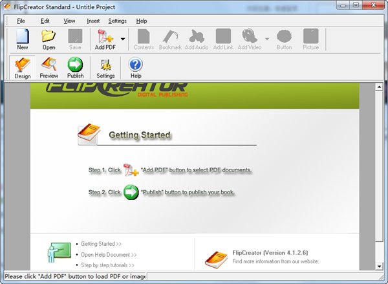The height and width of the screenshot is (284, 388).
Task: Switch to Design mode
Action: click(23, 68)
